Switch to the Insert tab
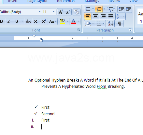Viewport: 143px width, 135px height. tap(13, 1)
